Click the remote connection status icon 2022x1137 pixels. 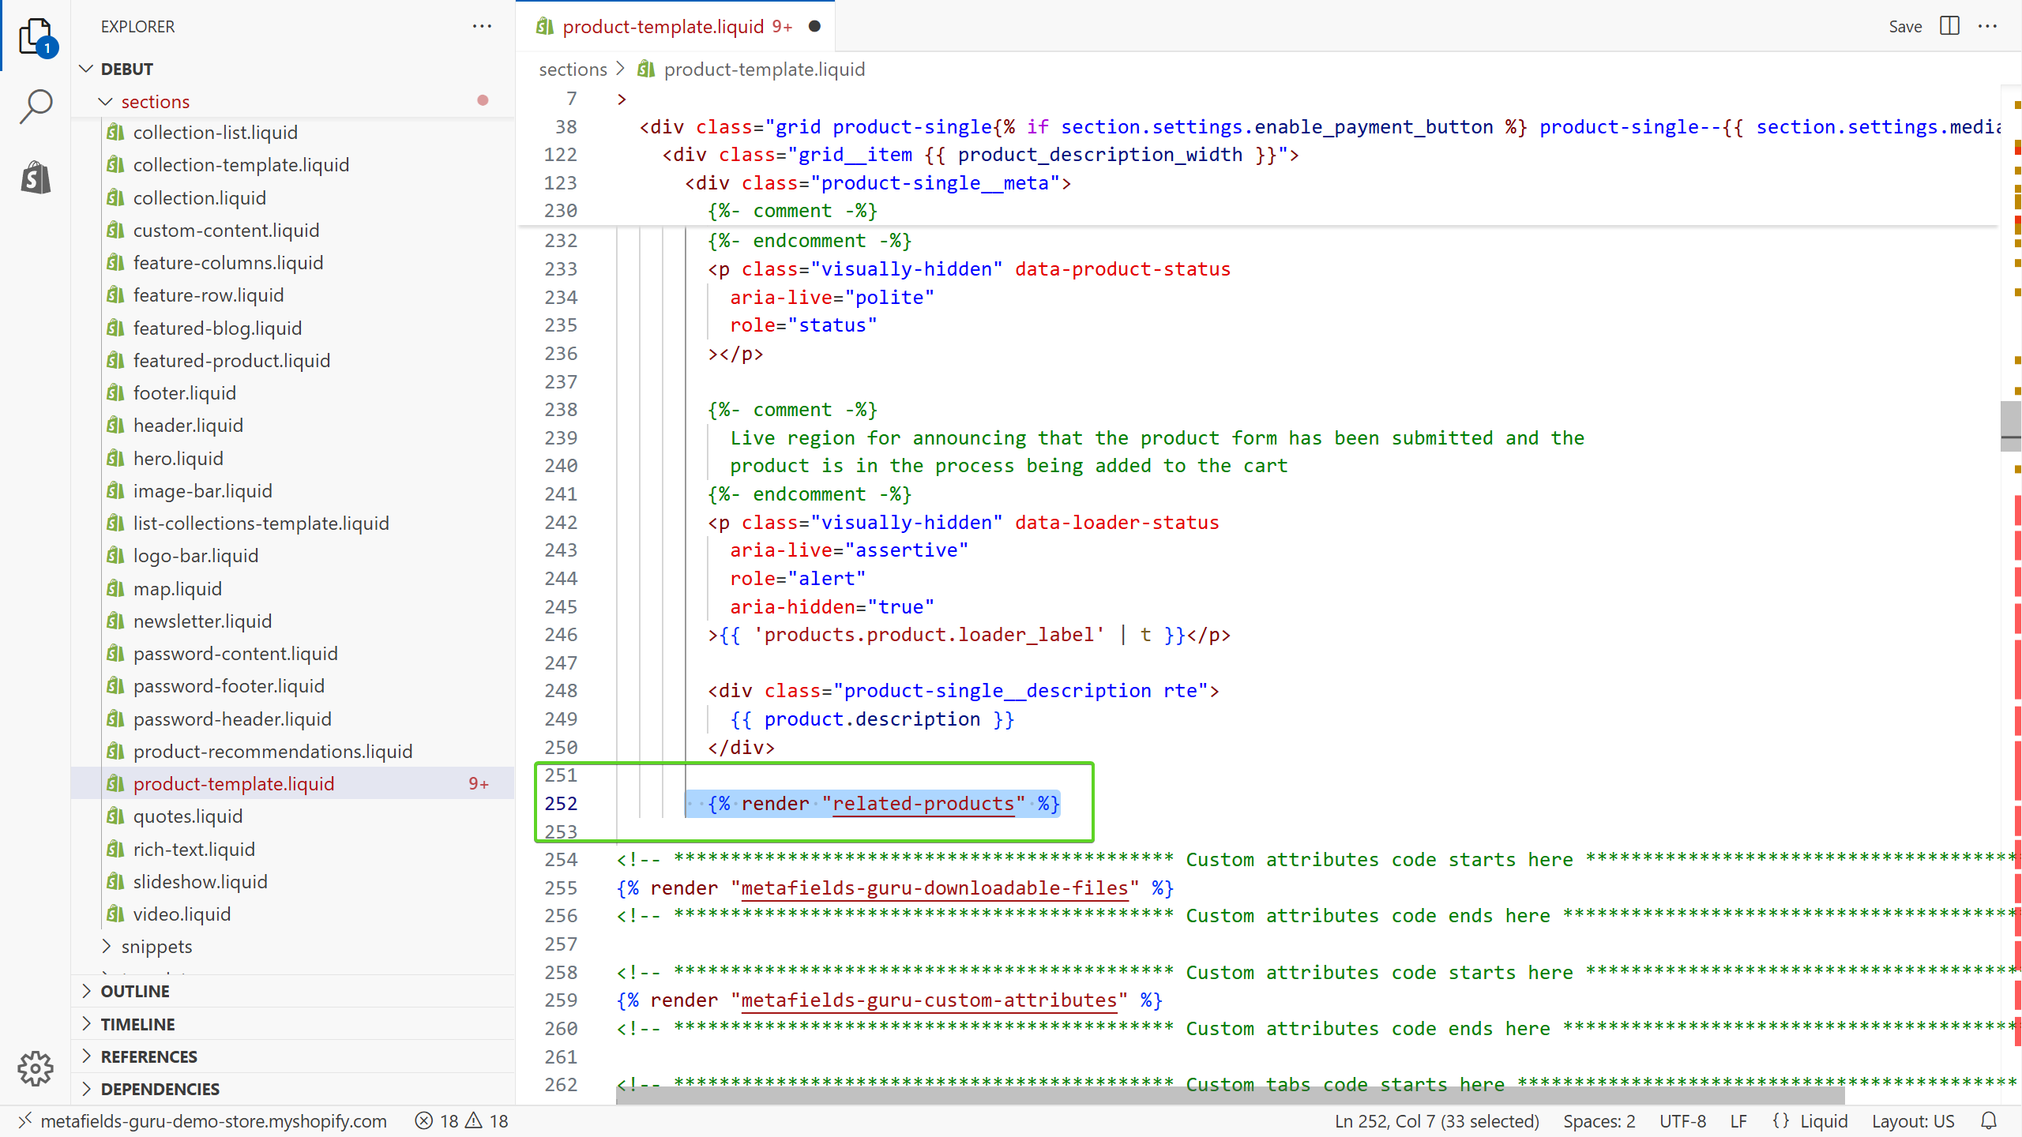tap(25, 1120)
